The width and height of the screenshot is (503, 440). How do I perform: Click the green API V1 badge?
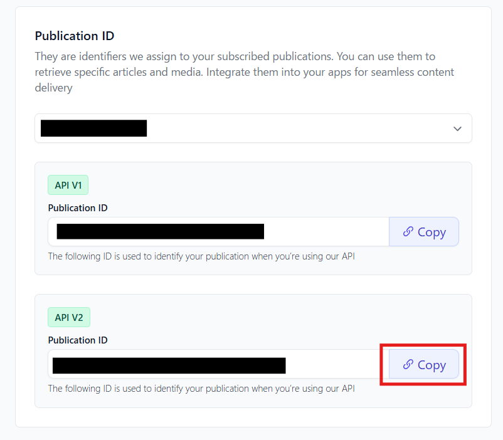coord(69,185)
